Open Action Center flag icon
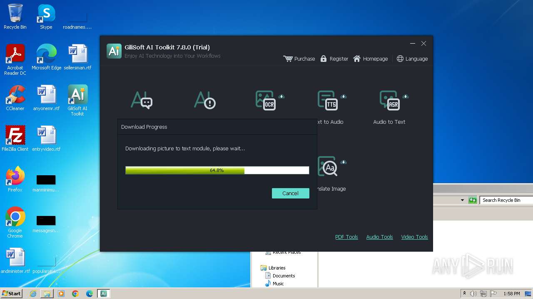The image size is (533, 299). [x=493, y=294]
